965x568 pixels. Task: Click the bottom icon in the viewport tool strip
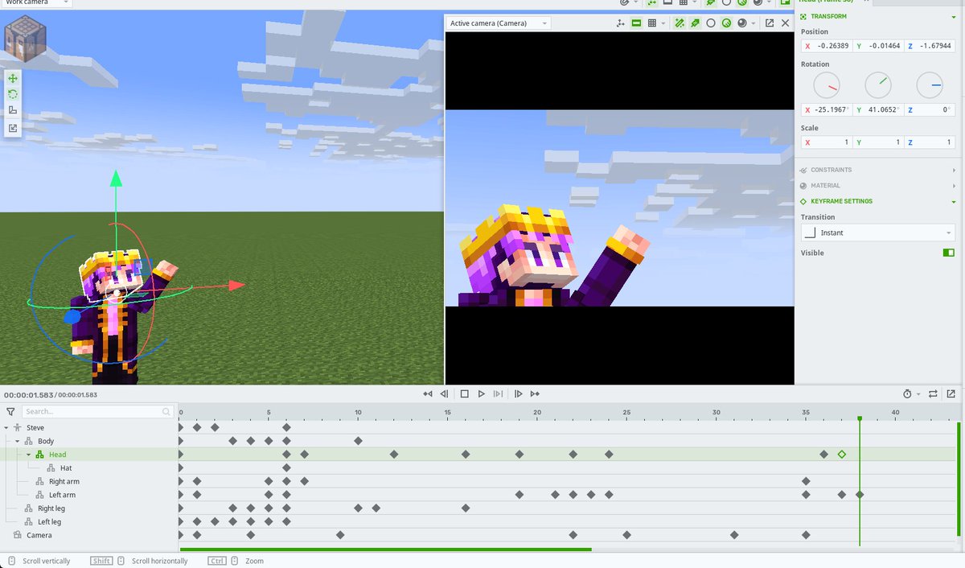pos(13,127)
